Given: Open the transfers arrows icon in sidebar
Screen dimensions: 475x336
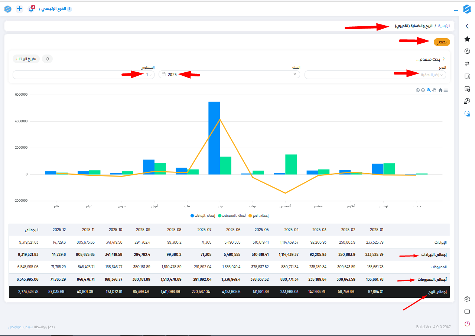Looking at the screenshot, I should click(467, 64).
